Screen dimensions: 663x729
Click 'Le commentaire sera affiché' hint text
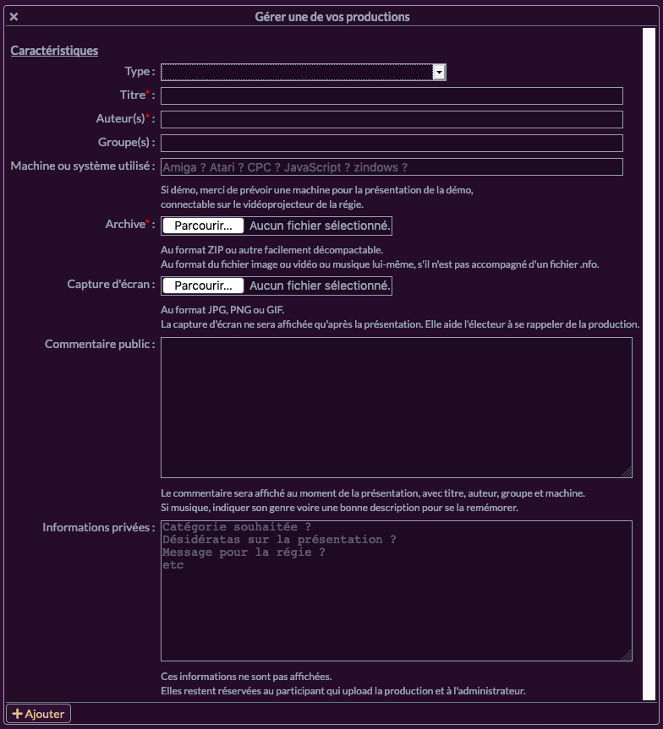pyautogui.click(x=373, y=493)
